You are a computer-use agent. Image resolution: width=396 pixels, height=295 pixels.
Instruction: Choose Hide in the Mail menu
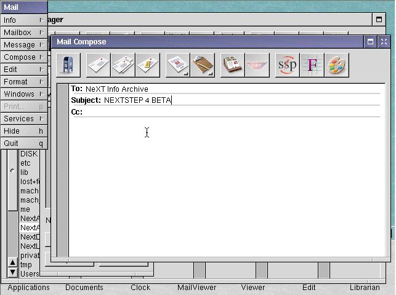[x=24, y=131]
